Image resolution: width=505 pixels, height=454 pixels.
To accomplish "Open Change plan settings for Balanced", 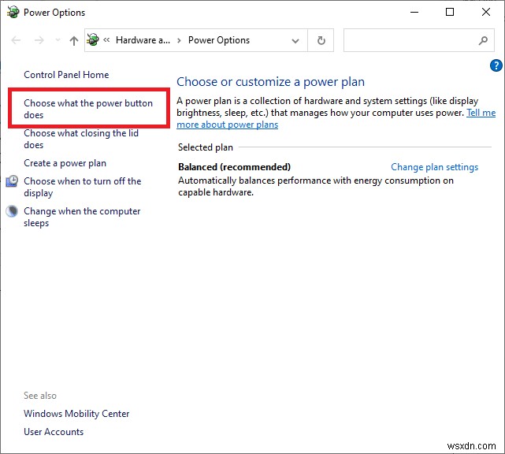I will pyautogui.click(x=434, y=167).
